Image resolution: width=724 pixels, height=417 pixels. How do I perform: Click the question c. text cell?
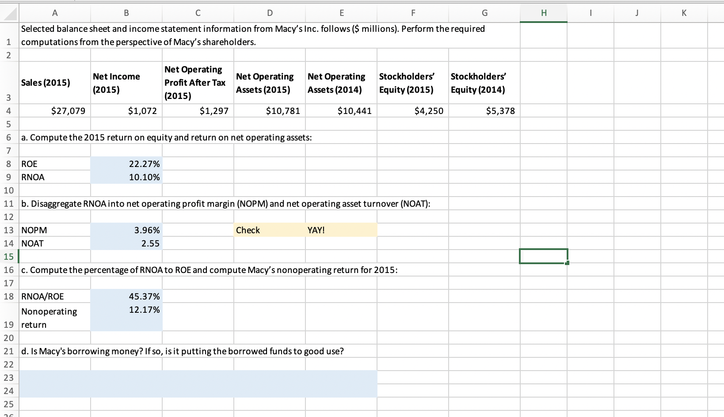point(209,270)
